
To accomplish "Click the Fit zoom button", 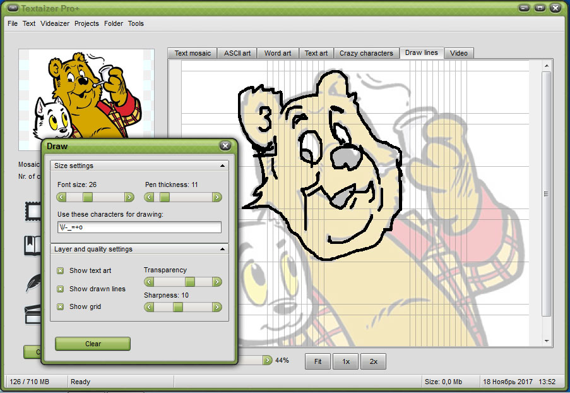I will [x=318, y=361].
